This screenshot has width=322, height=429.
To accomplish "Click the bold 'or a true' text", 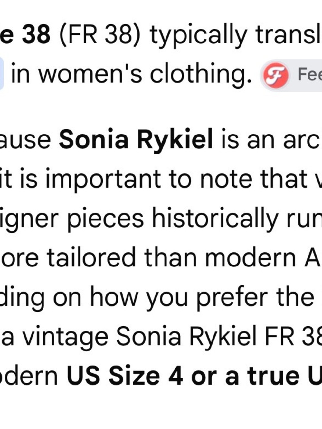I will (245, 376).
